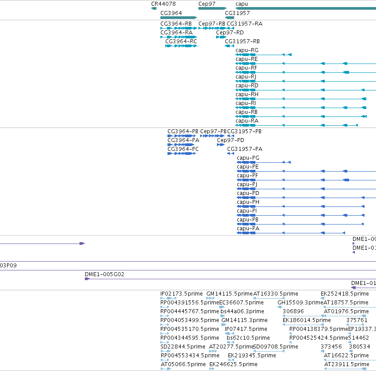Click SD09708.5prime EST

(269, 351)
